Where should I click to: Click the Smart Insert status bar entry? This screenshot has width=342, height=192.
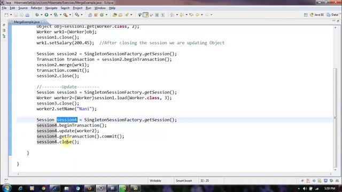pyautogui.click(x=184, y=181)
